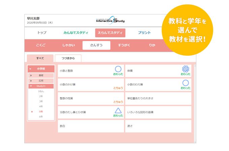Click the flower icon on 体積
The height and width of the screenshot is (151, 229).
pyautogui.click(x=186, y=69)
